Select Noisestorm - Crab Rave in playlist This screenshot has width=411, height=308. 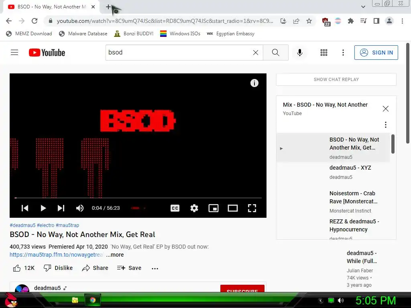pos(333,202)
